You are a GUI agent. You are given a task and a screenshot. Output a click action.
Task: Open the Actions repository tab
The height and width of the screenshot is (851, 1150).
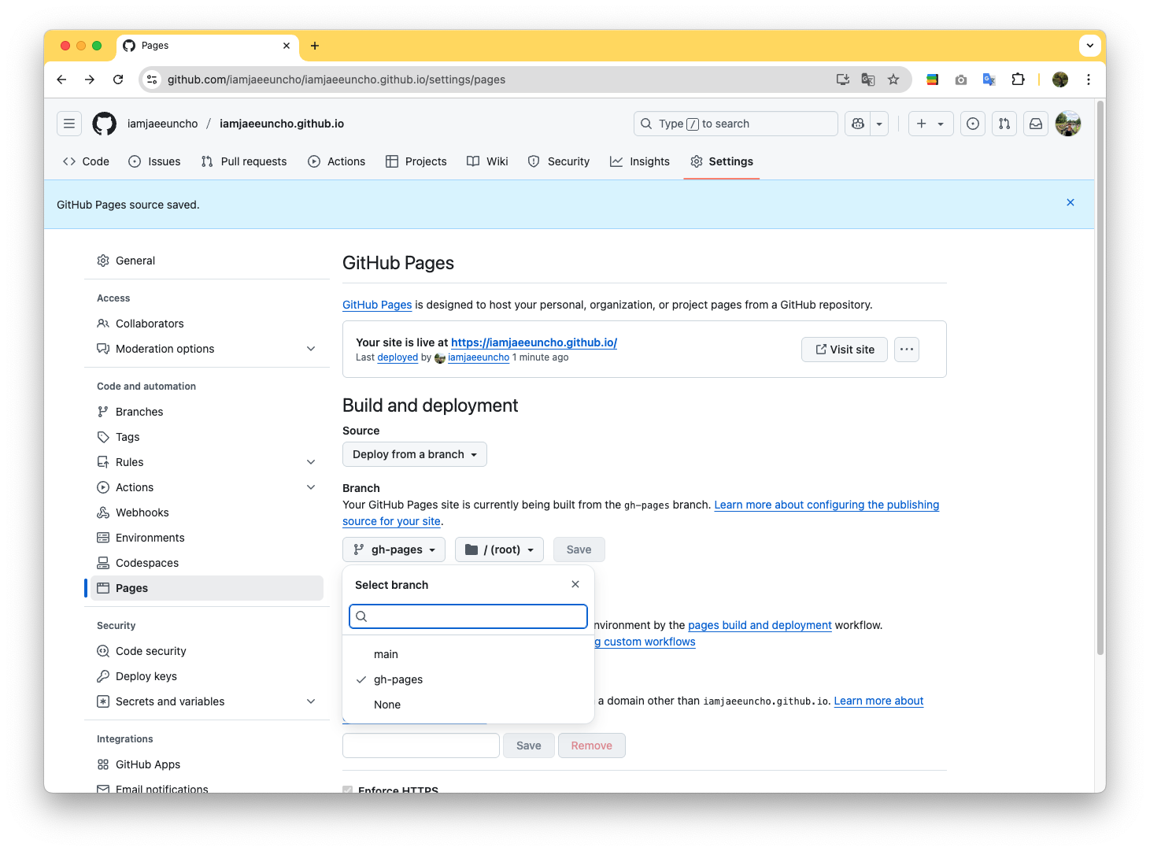(x=337, y=161)
